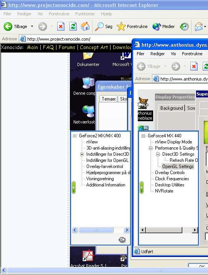Select the Temaer tab
The width and height of the screenshot is (208, 275).
109,99
